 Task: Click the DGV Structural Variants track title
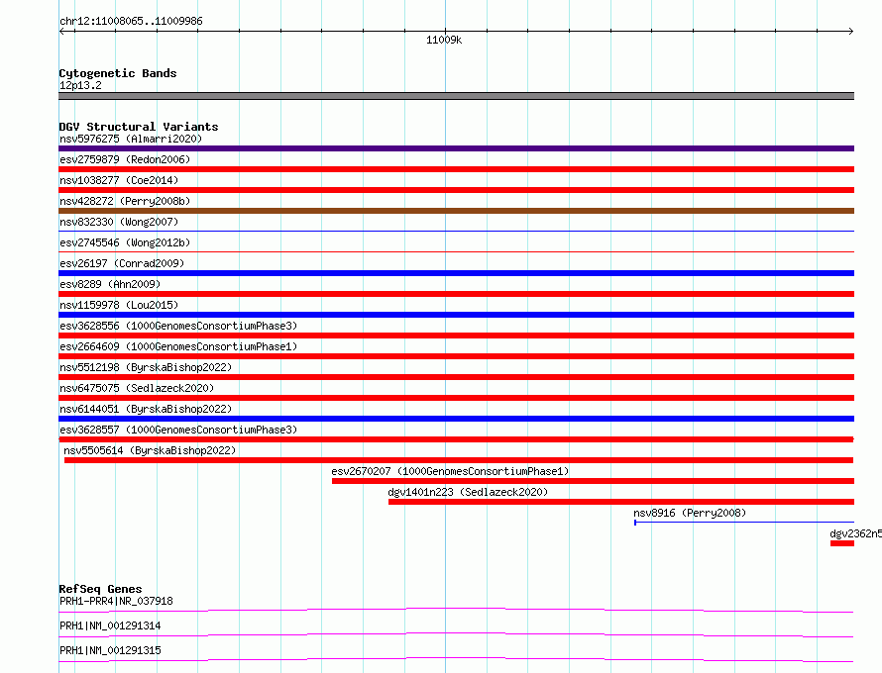point(138,127)
